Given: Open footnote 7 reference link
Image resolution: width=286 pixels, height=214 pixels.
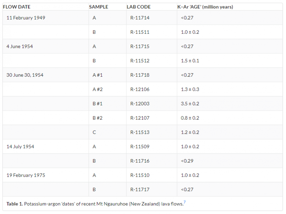Looking at the screenshot, I should [x=185, y=202].
